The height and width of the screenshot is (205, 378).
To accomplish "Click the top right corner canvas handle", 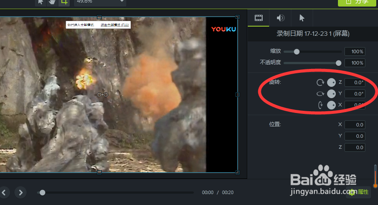I will tap(237, 17).
